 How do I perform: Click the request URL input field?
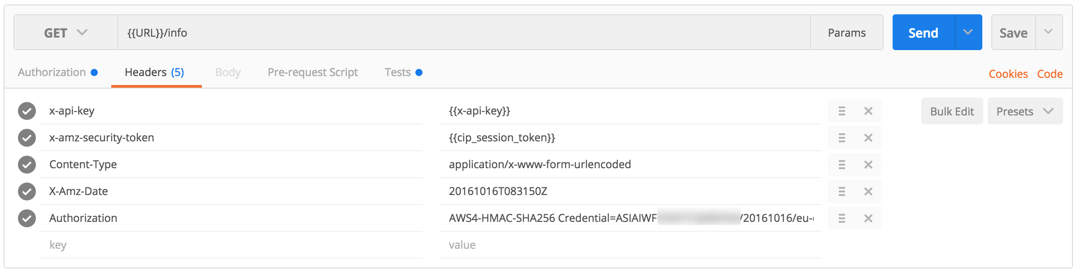462,33
